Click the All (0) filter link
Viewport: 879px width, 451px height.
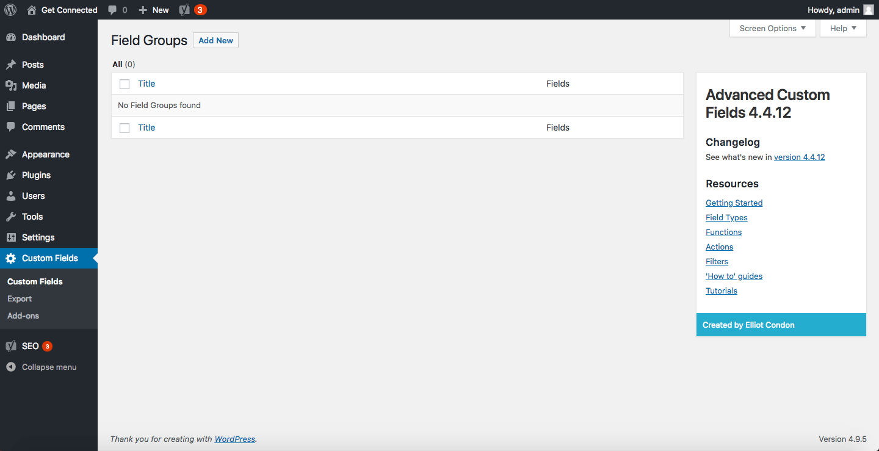124,64
